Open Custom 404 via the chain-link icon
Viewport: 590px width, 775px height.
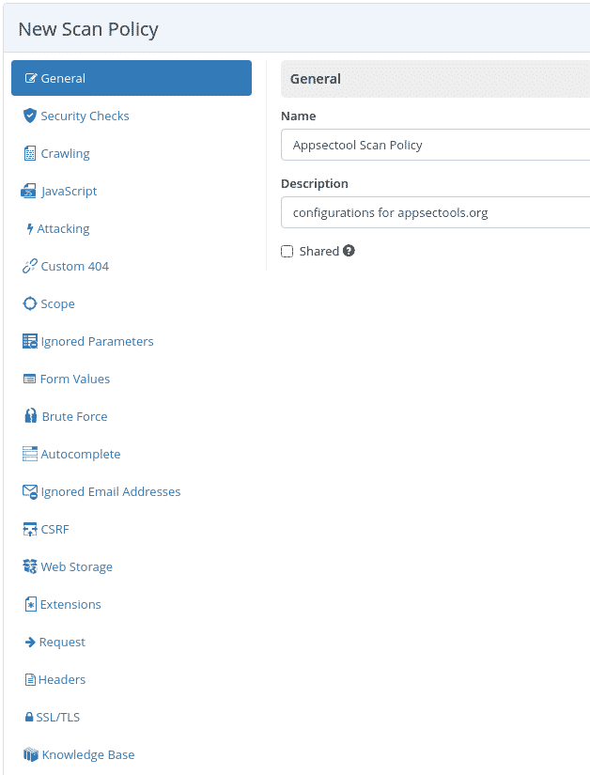pos(29,266)
